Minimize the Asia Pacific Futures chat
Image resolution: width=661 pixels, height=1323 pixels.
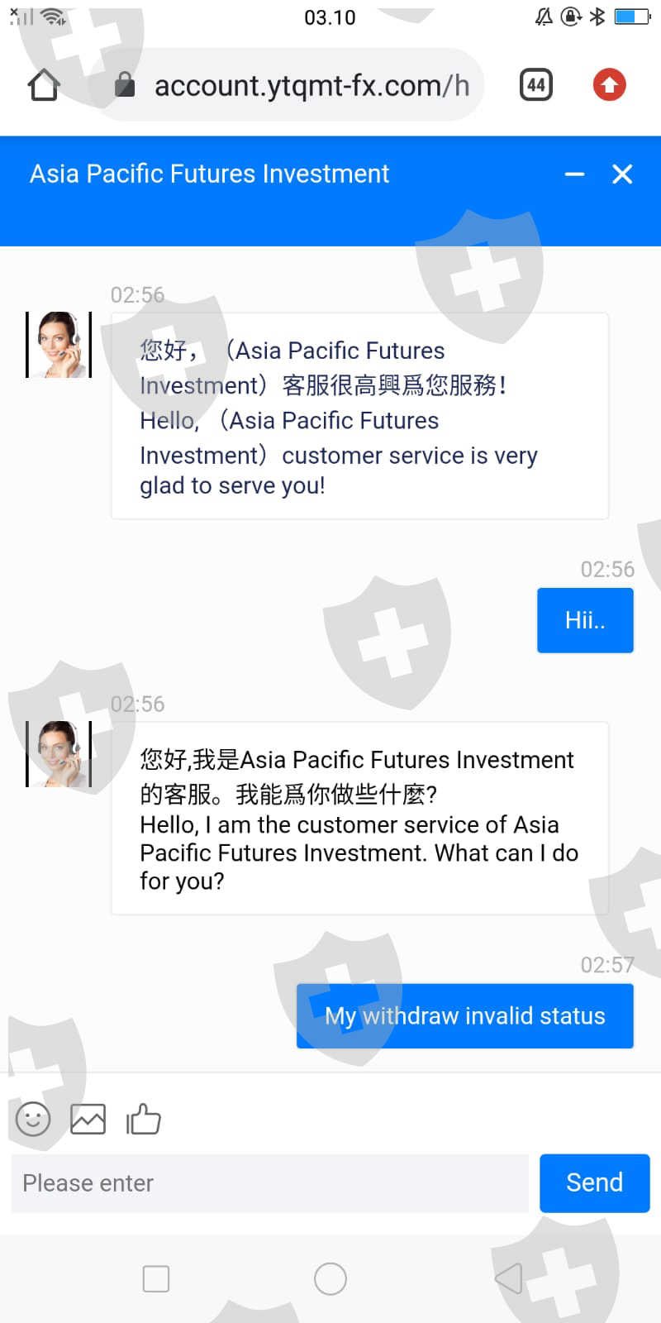click(x=574, y=174)
